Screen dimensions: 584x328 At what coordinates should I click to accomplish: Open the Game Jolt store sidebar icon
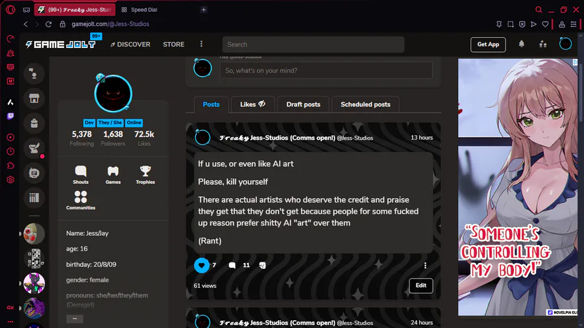point(34,99)
